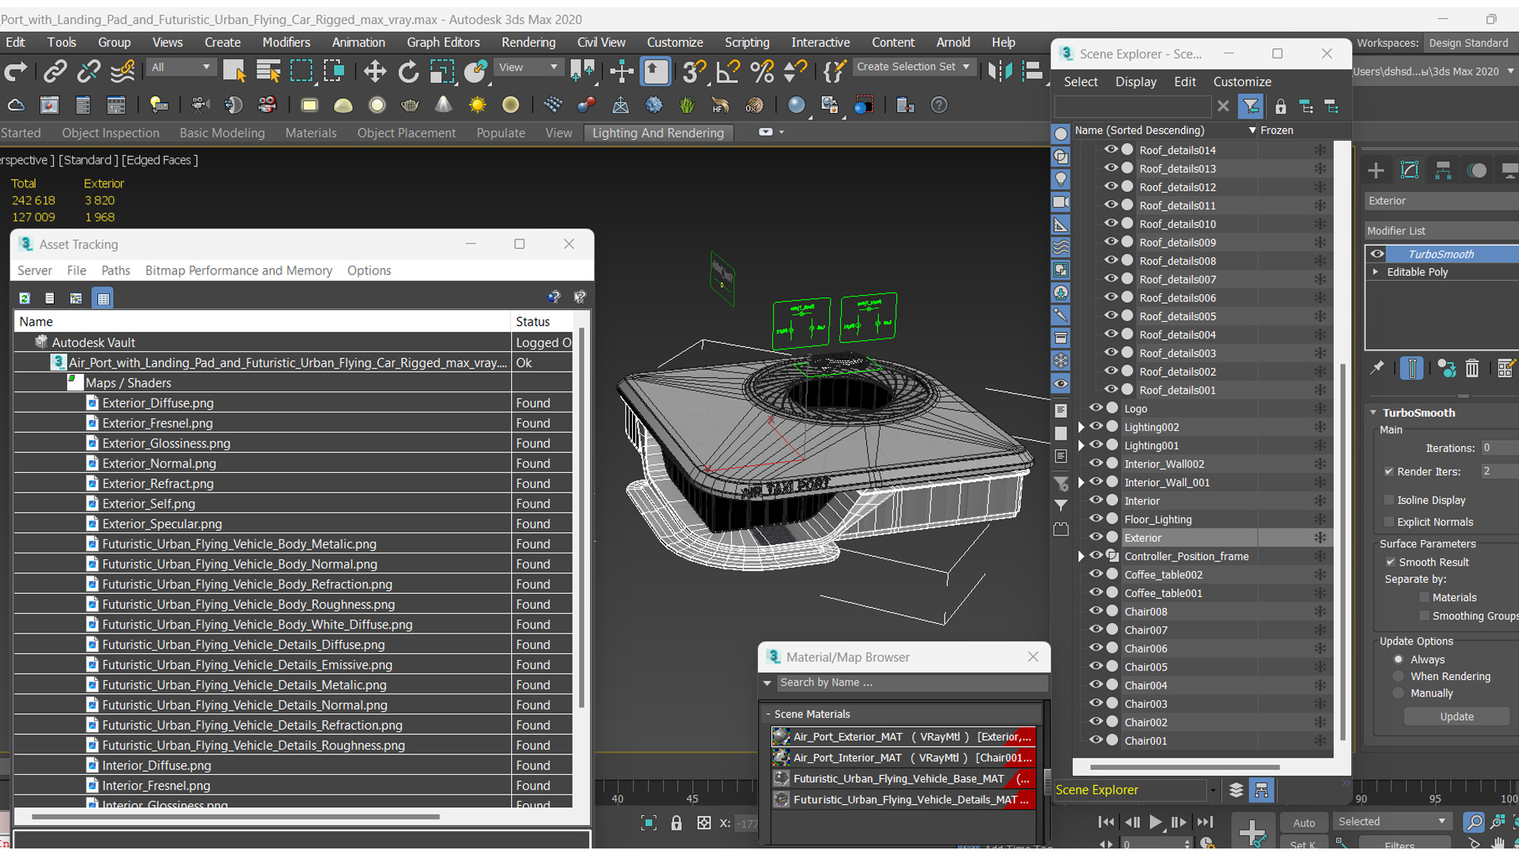This screenshot has width=1519, height=854.
Task: Select the When Rendering update option
Action: [1399, 677]
